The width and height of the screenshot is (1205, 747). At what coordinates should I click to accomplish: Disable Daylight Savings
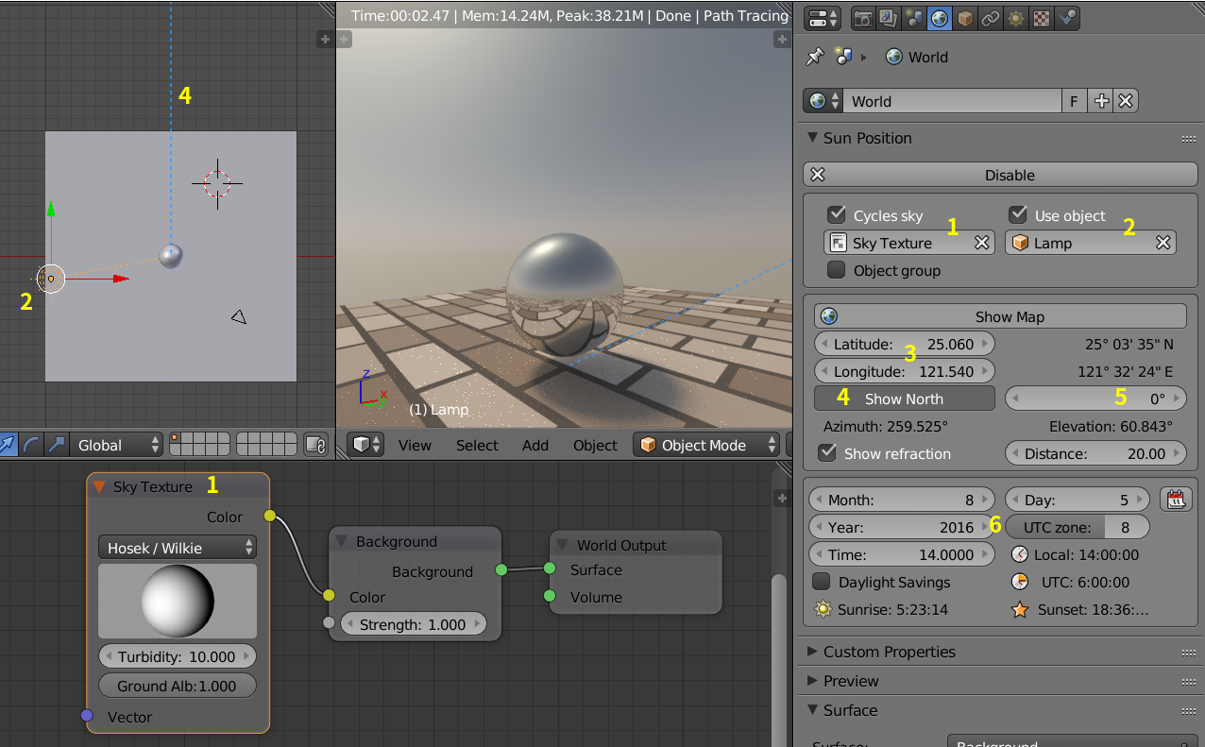[x=821, y=582]
